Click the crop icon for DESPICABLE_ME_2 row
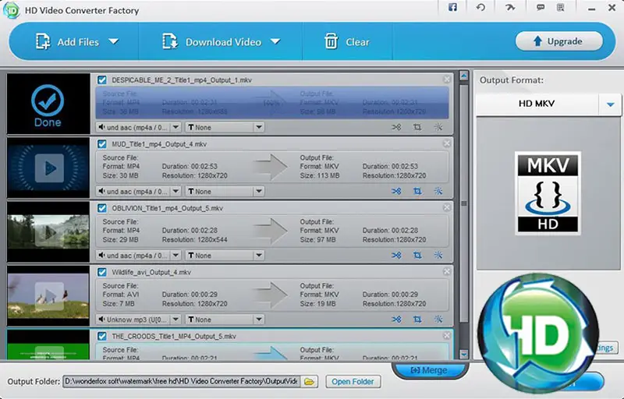Screen dimensions: 624x399 (417, 127)
